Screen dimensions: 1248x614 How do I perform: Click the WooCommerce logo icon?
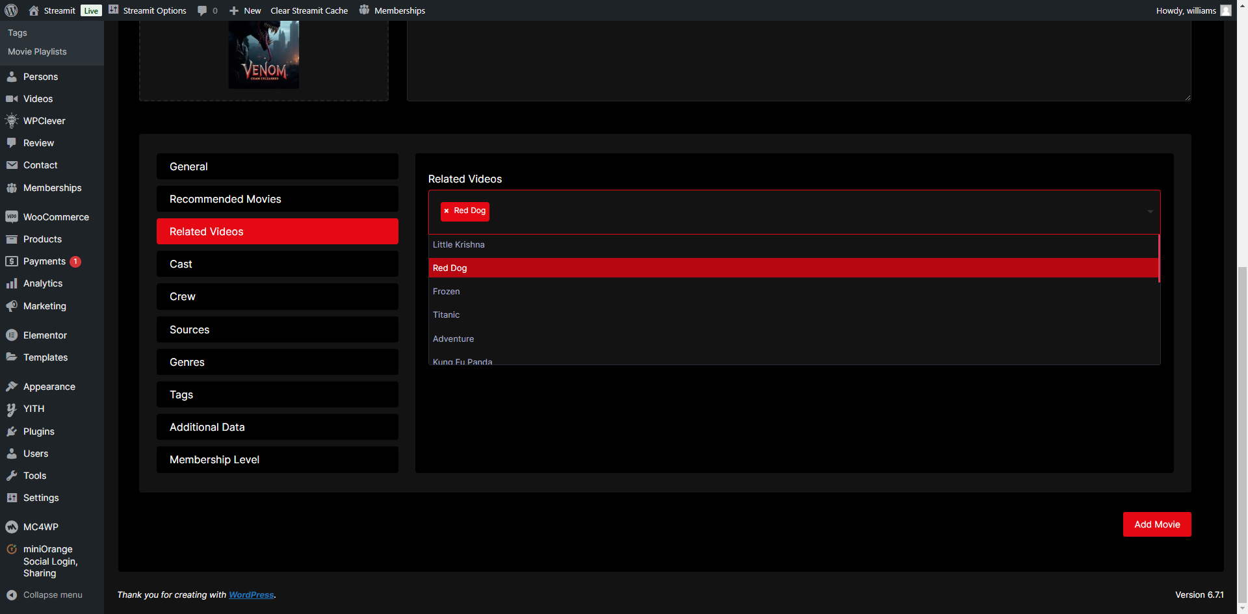(x=12, y=217)
